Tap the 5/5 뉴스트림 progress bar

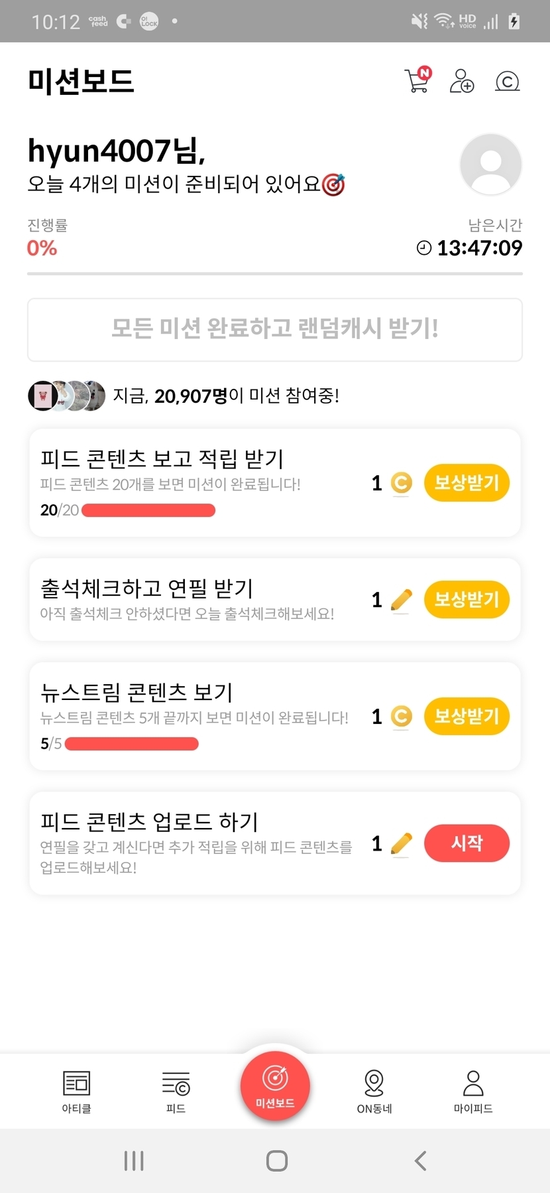tap(132, 744)
